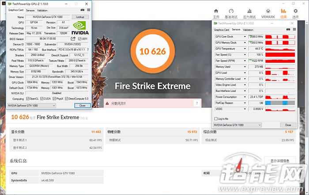Viewport: 309px width, 195px height.
Task: Open VRMARK section icon
Action: point(268,11)
